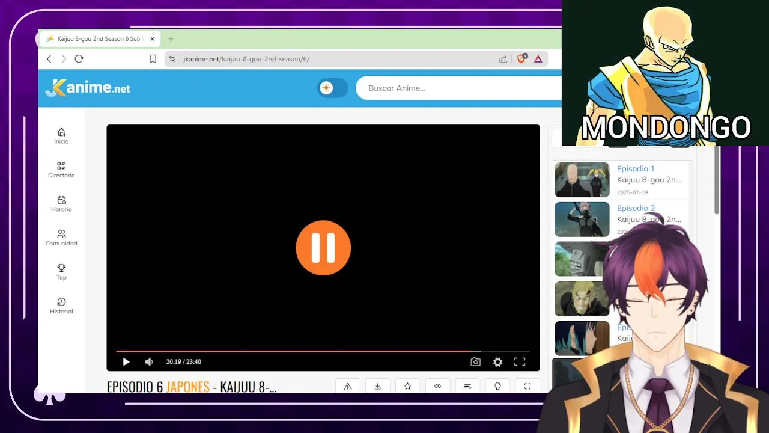Click the jkanime.net URL address bar

coord(246,59)
